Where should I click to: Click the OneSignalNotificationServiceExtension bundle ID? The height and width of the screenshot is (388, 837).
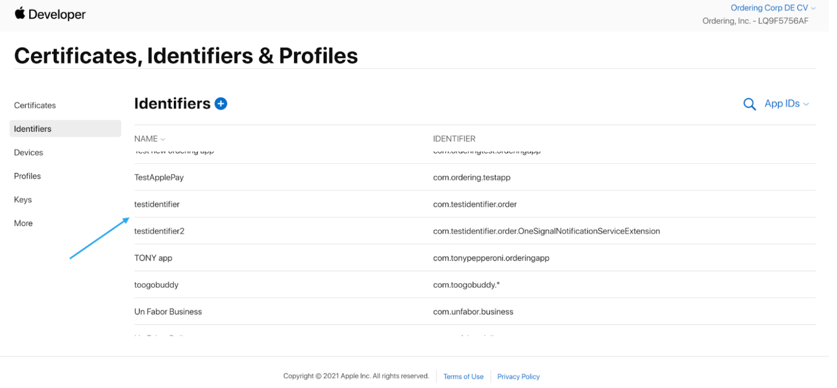click(x=547, y=231)
